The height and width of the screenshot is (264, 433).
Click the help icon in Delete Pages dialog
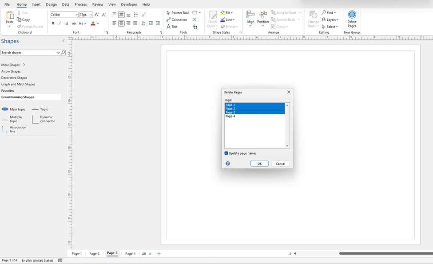[x=227, y=163]
